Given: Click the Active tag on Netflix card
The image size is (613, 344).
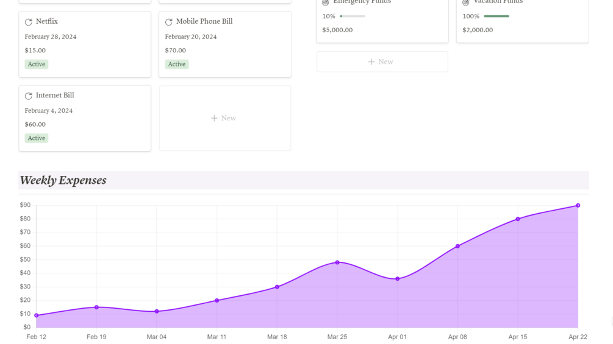Looking at the screenshot, I should 37,64.
